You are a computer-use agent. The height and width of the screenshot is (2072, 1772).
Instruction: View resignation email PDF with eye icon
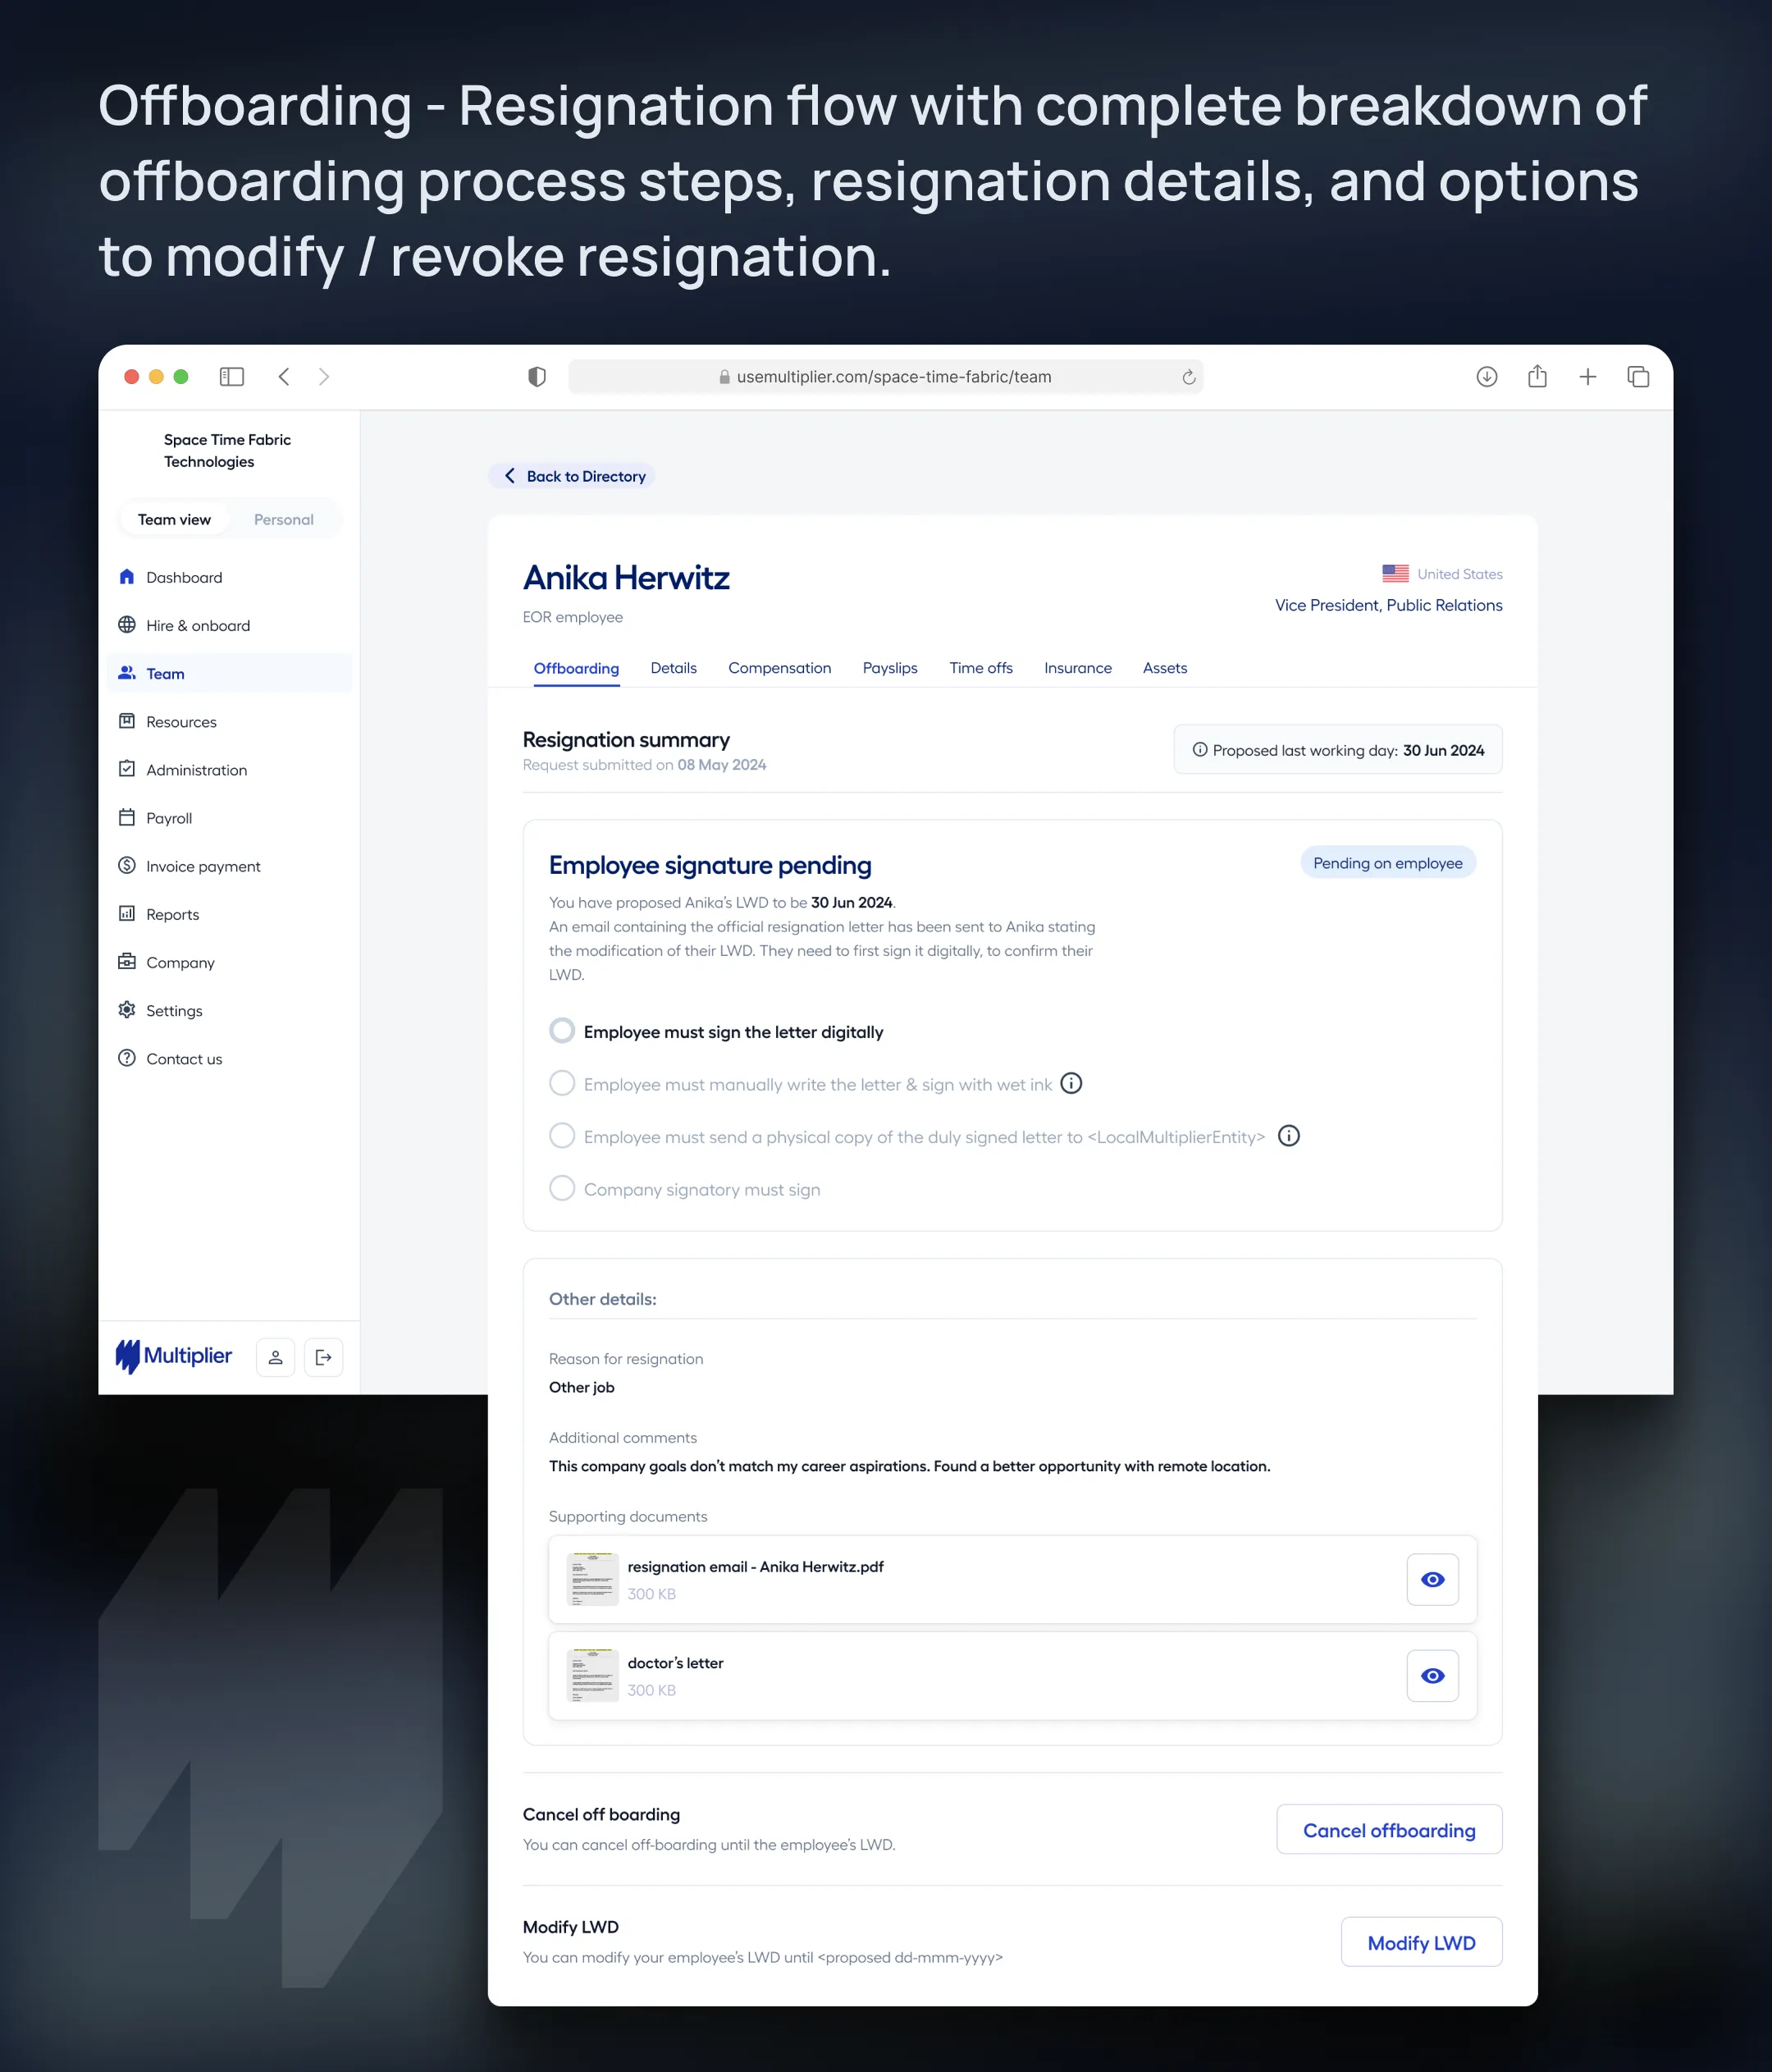1432,1579
